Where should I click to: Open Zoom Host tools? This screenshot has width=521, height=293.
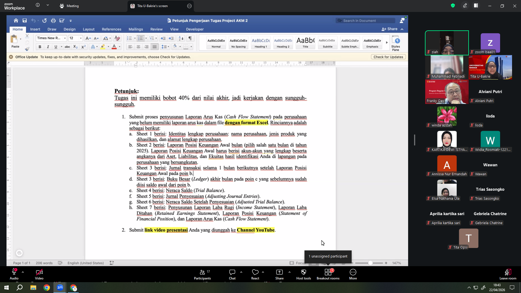click(x=304, y=274)
